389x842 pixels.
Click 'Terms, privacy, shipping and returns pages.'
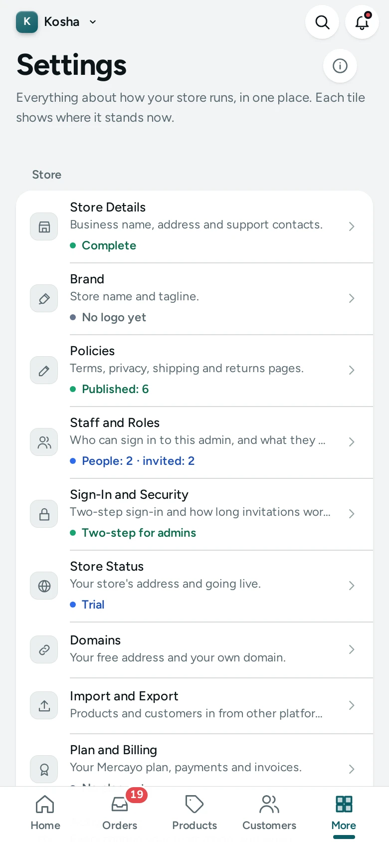click(x=187, y=368)
